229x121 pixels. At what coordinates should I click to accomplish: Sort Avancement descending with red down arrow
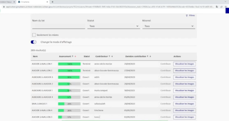pyautogui.click(x=75, y=56)
